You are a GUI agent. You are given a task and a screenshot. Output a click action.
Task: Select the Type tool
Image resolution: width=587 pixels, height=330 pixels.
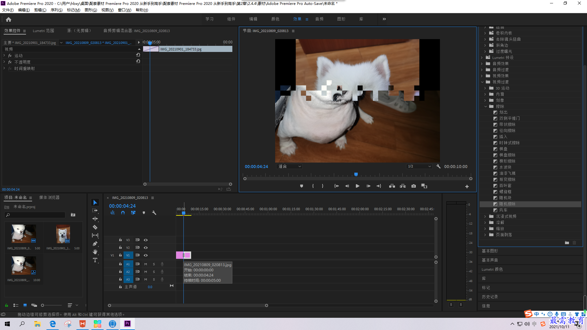click(95, 260)
